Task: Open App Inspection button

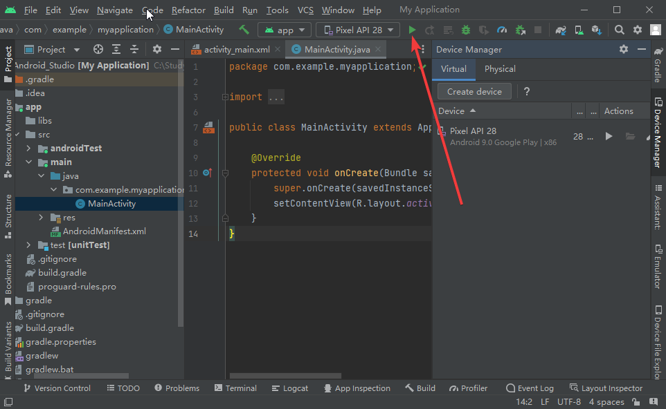Action: [x=357, y=388]
